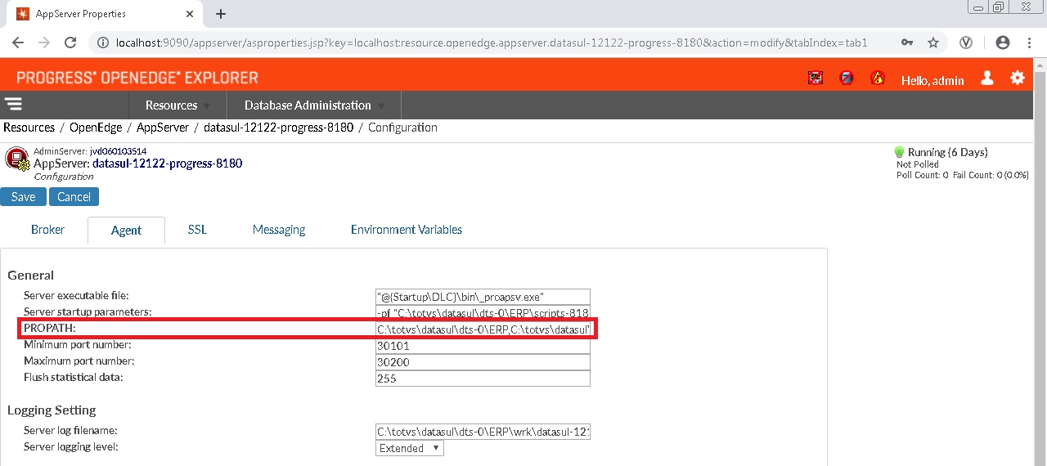Screen dimensions: 1047x466
Task: Open a new browser tab
Action: (x=221, y=14)
